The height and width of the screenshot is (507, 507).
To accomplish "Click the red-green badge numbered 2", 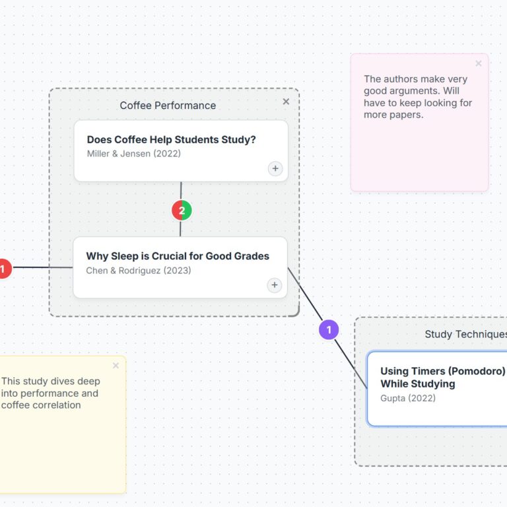I will point(182,211).
